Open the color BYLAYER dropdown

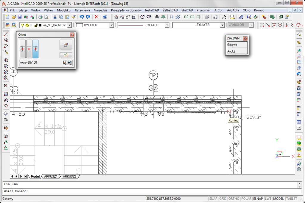coord(111,25)
